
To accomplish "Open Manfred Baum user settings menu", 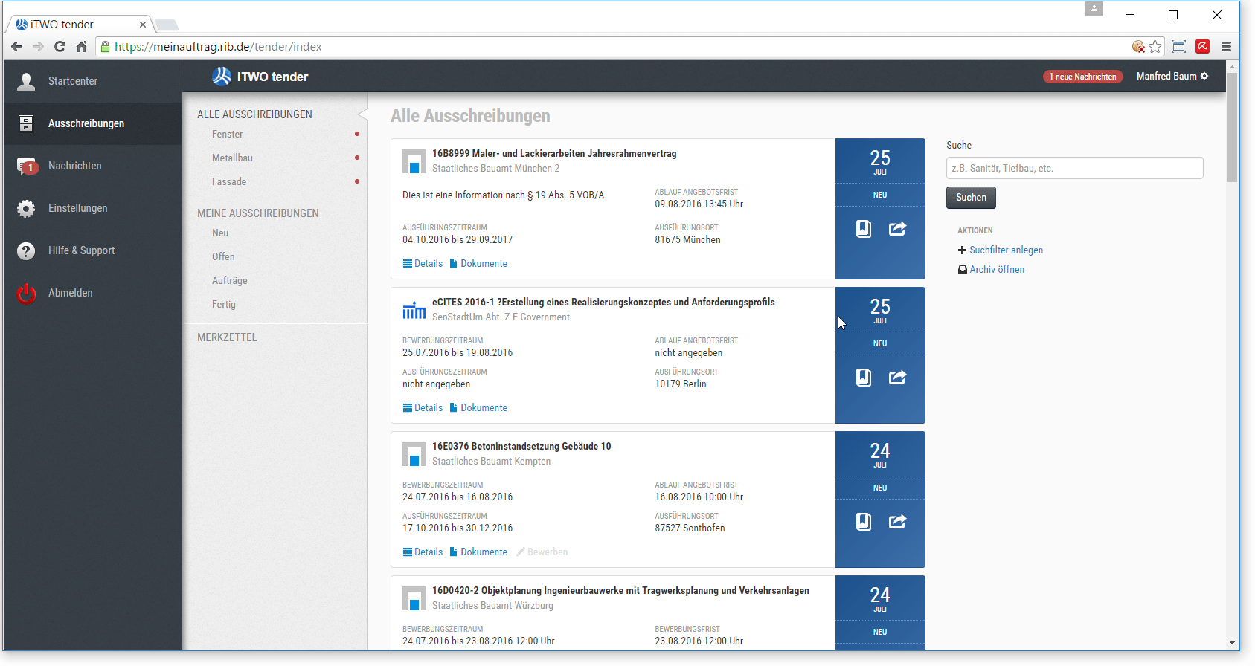I will (1172, 77).
